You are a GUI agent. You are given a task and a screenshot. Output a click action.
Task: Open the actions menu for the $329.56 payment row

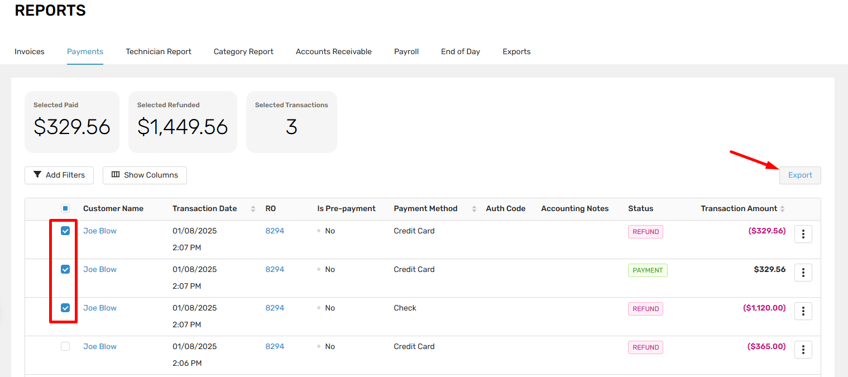[x=803, y=273]
